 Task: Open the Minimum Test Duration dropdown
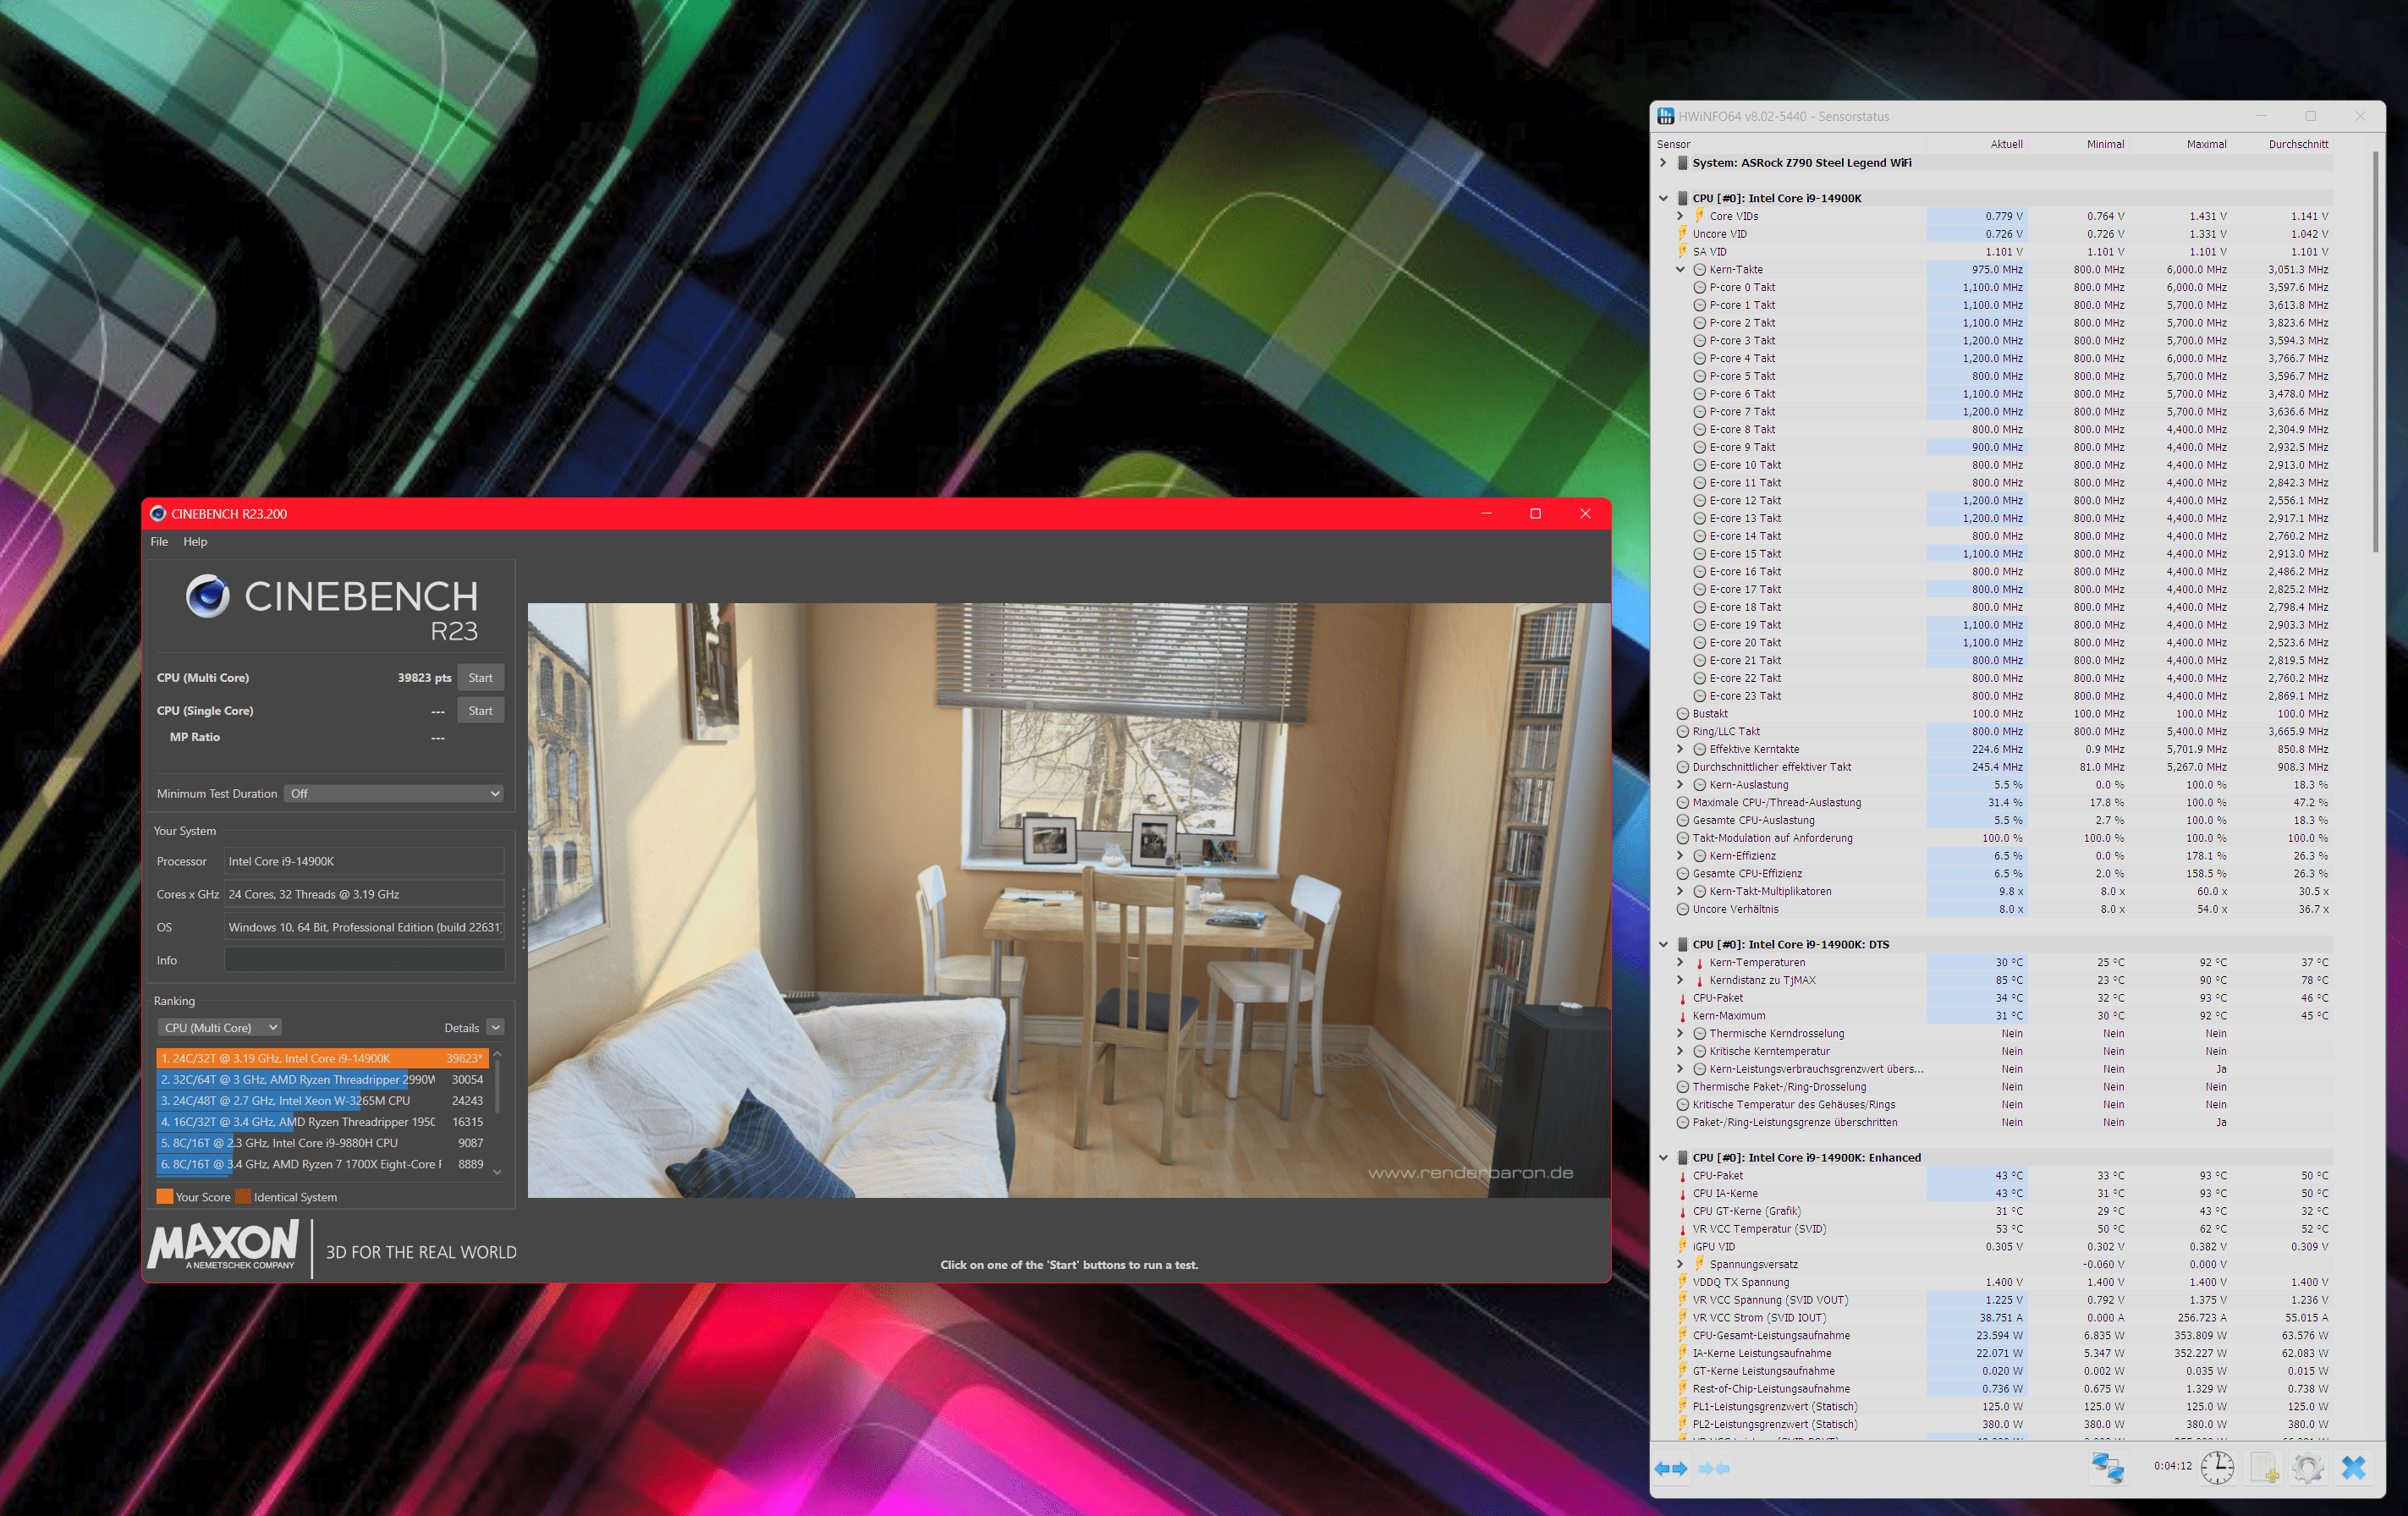(394, 793)
